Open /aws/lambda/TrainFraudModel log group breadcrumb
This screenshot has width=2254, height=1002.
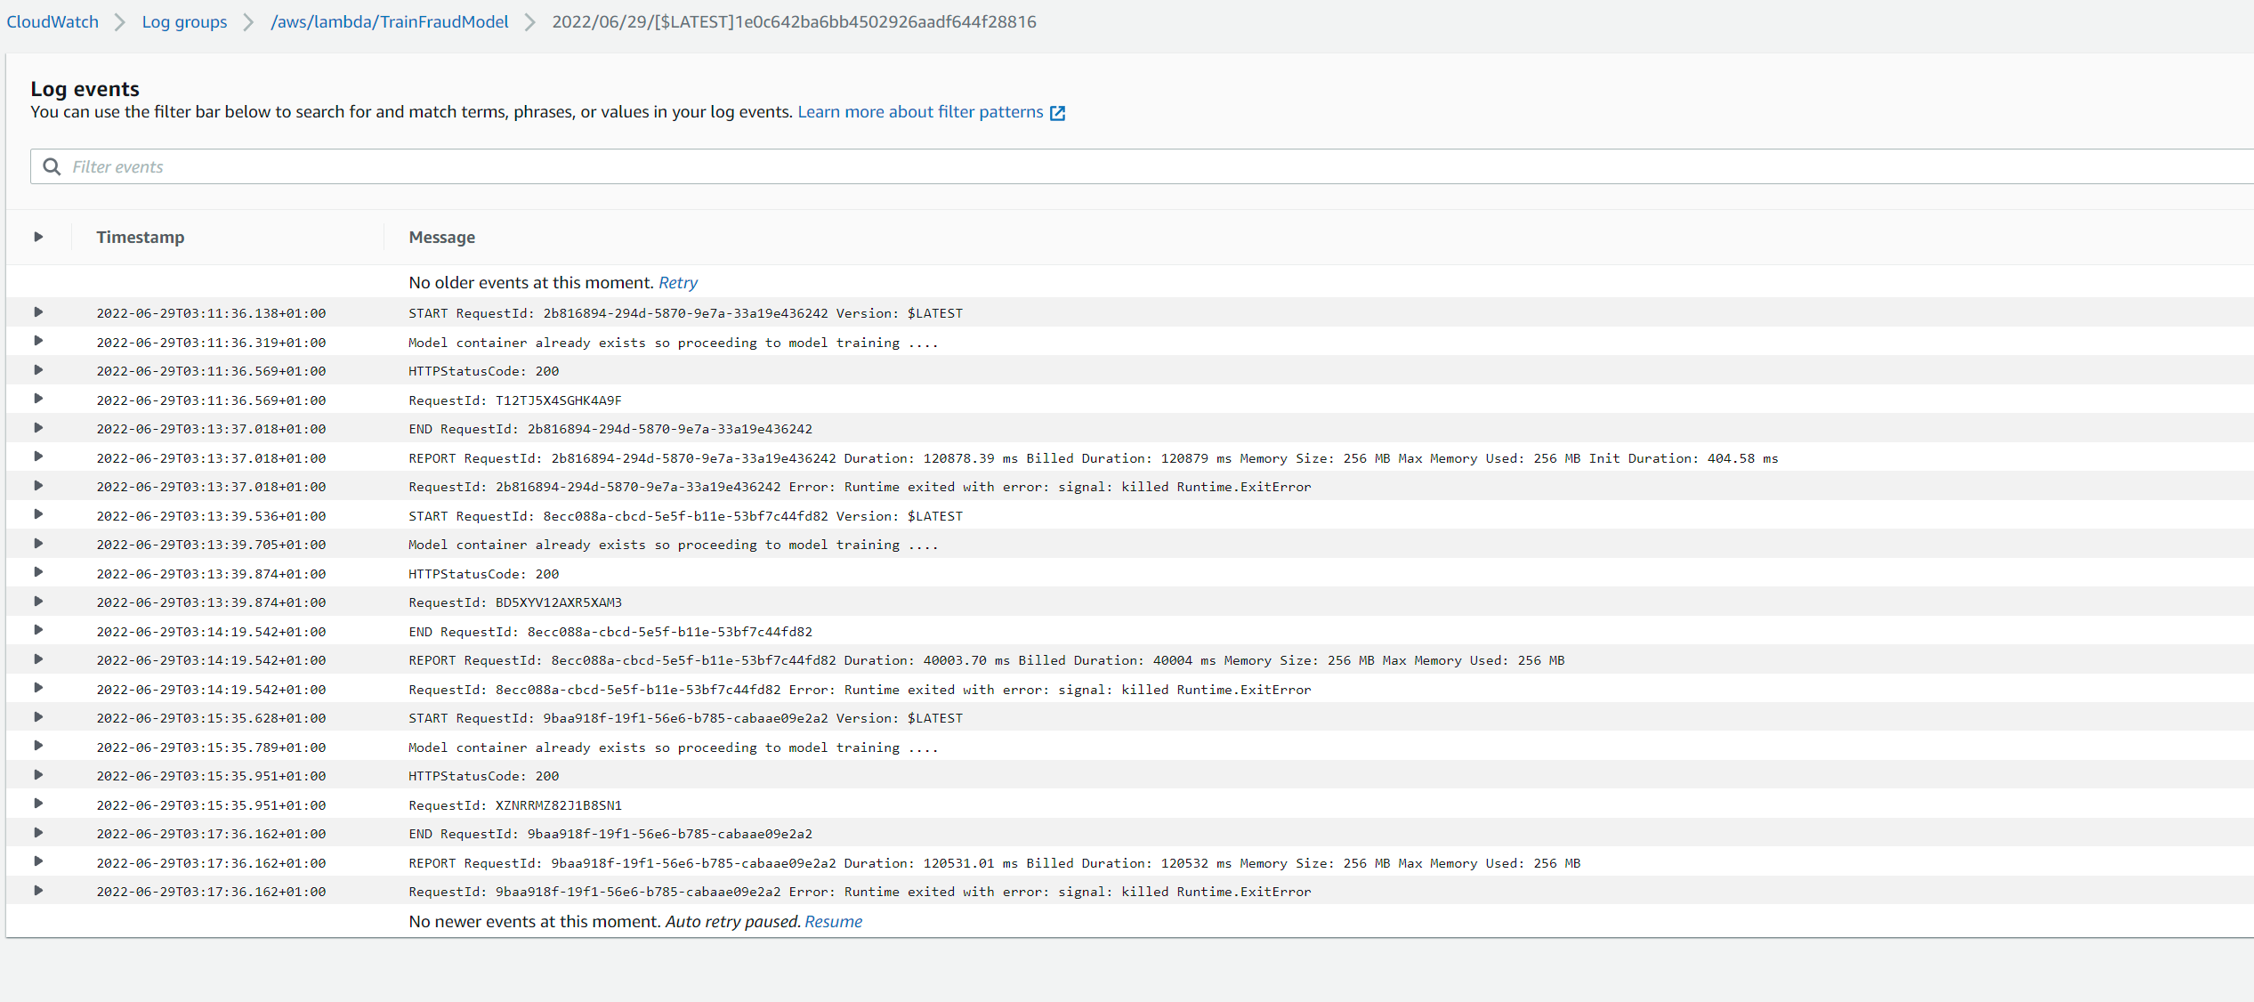coord(389,21)
